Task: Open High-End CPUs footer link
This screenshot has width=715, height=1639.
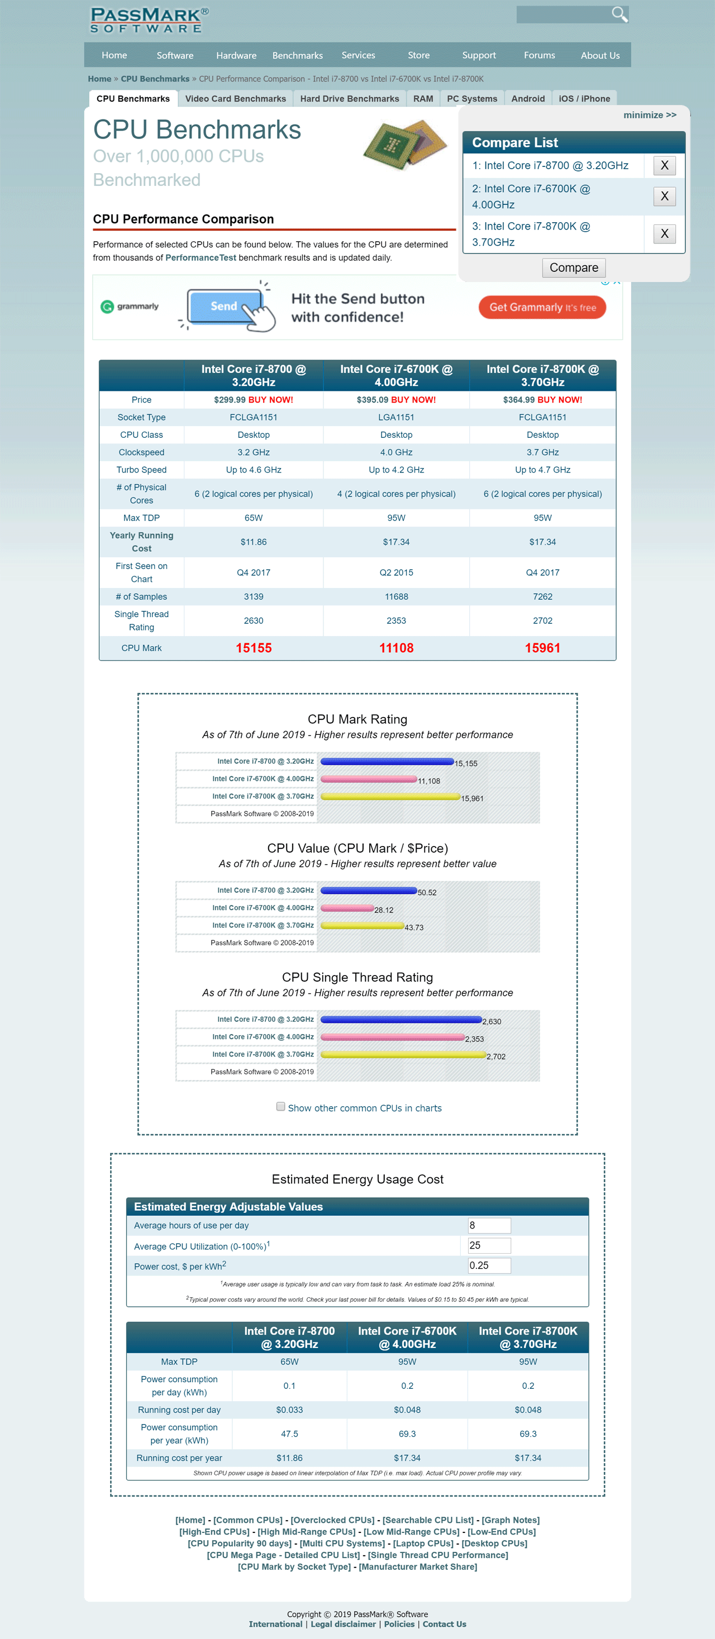Action: tap(214, 1531)
